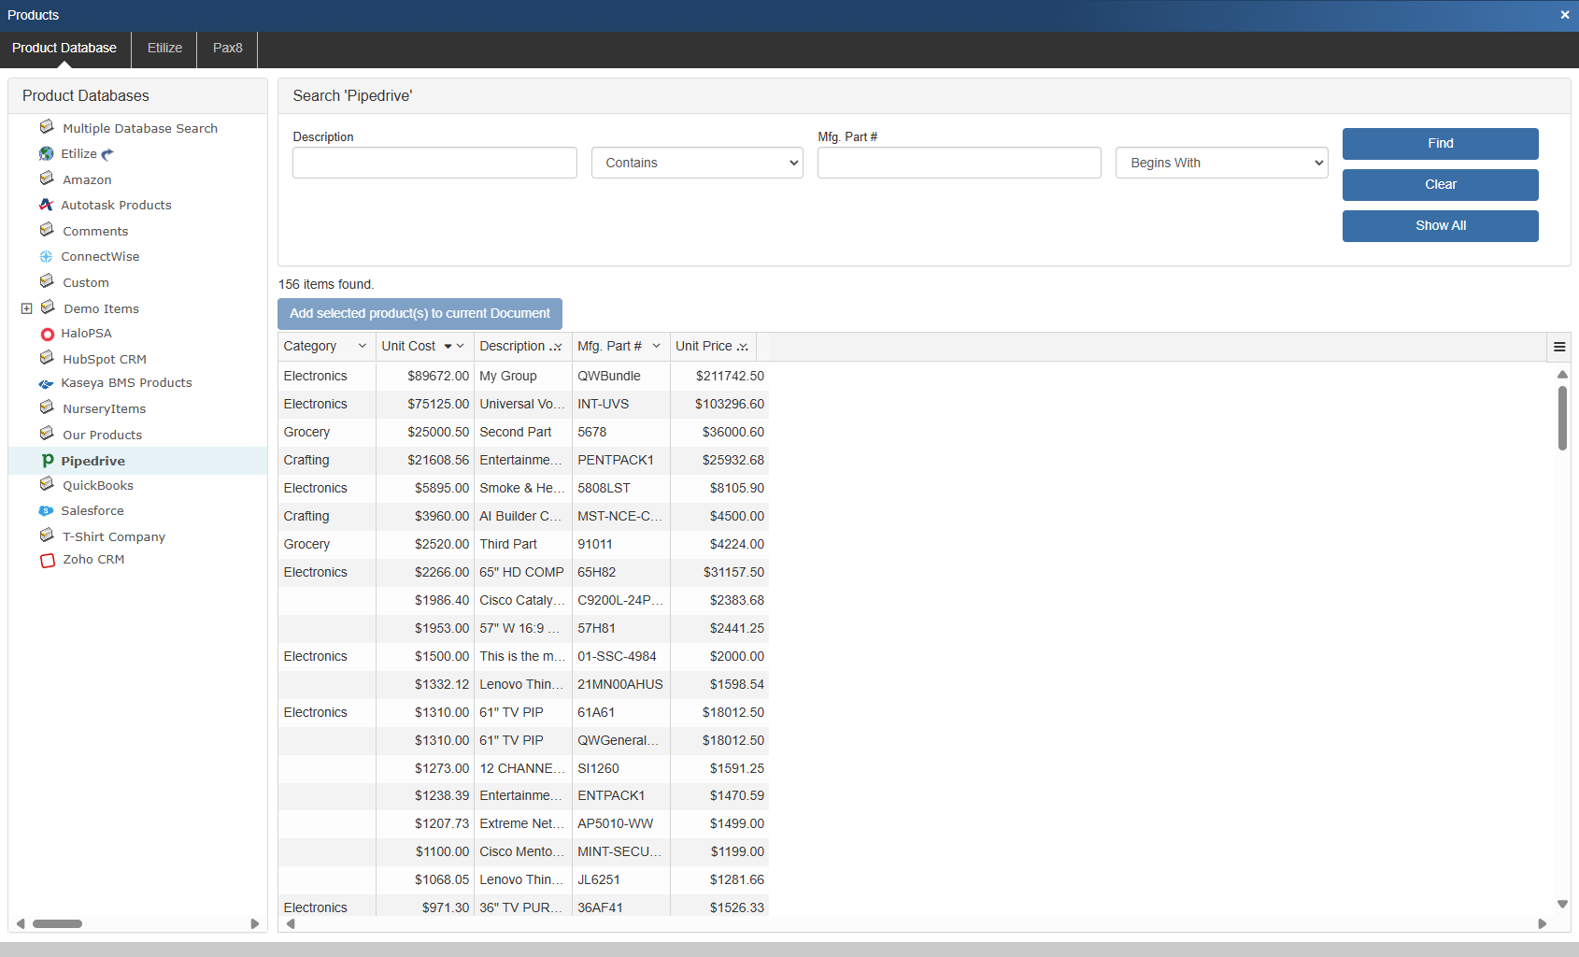Select the HaloPSA database

(86, 334)
